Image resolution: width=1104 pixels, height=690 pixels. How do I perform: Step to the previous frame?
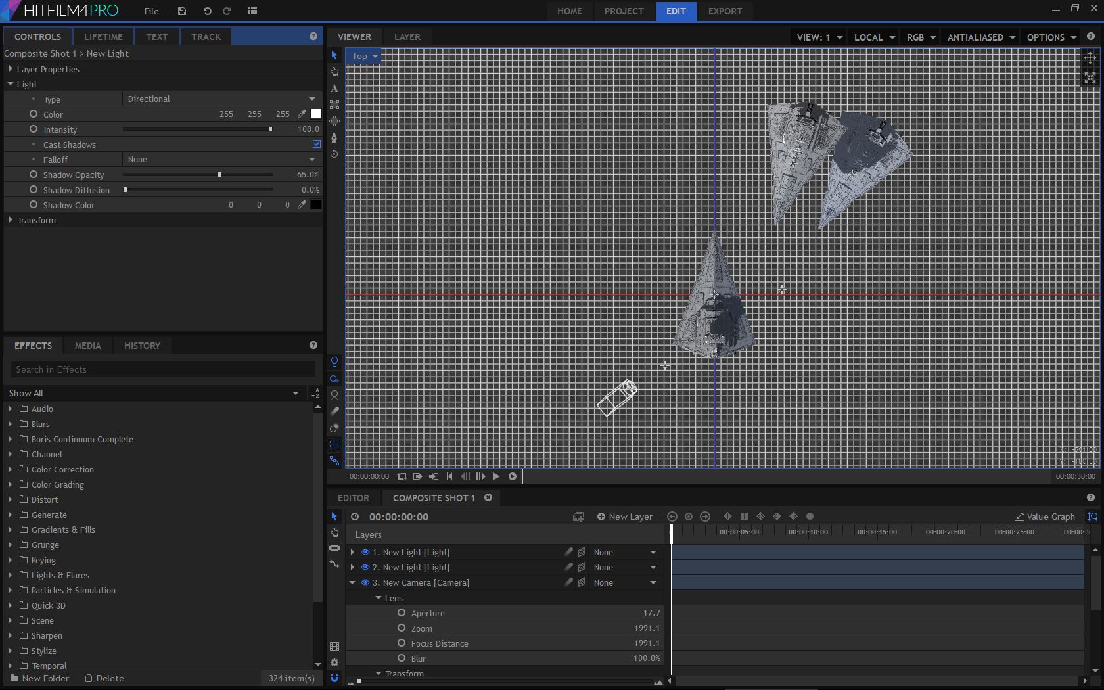465,476
